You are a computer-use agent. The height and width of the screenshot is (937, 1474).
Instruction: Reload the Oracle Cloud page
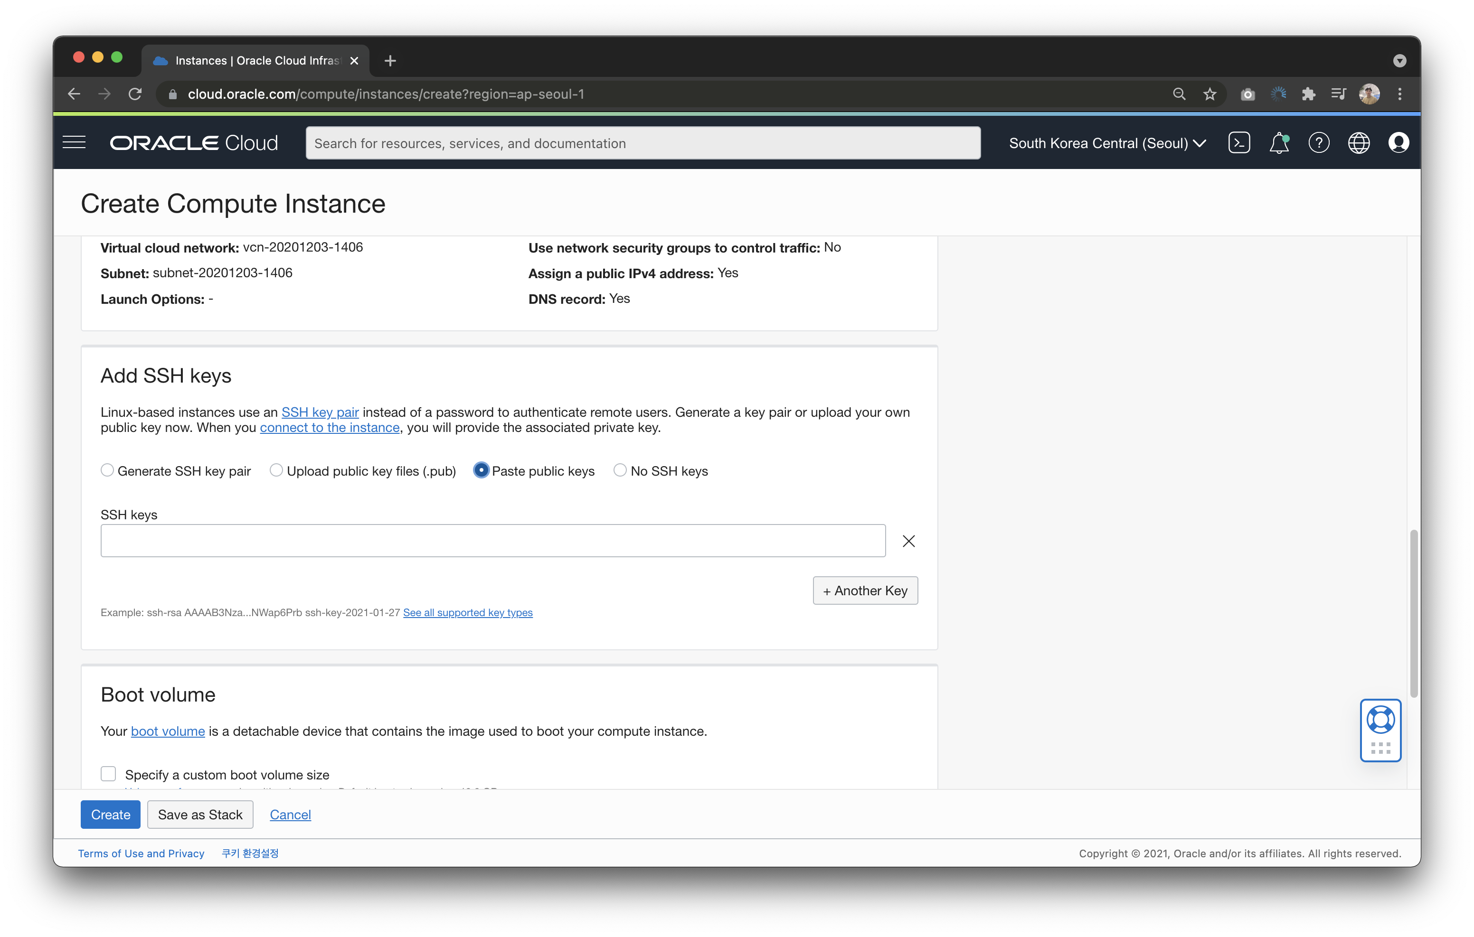pos(135,94)
